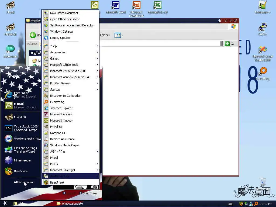
Task: Open Microsoft Excel desktop shortcut
Action: click(x=157, y=8)
